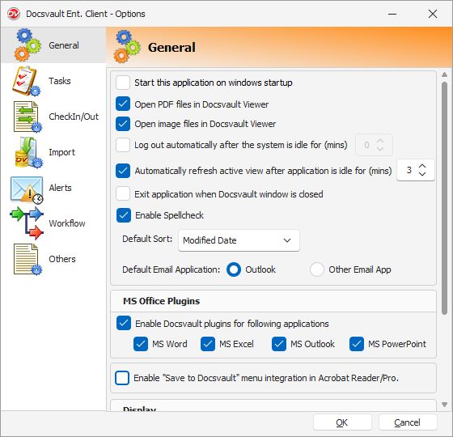
Task: Uncheck Open image files in Docsvault Viewer
Action: (x=123, y=124)
